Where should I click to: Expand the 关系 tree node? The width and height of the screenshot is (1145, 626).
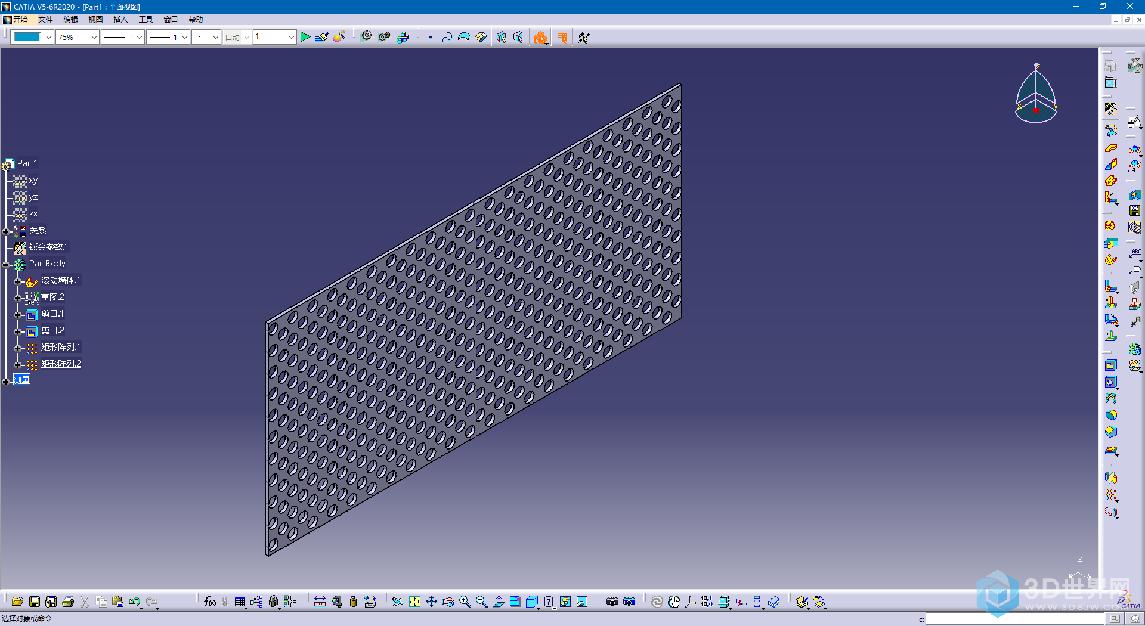[6, 231]
